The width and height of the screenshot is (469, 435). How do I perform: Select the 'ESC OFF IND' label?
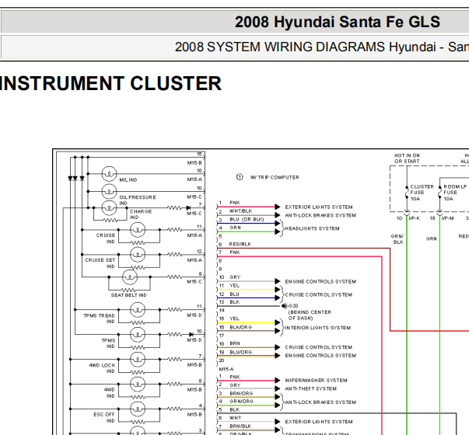tap(104, 417)
